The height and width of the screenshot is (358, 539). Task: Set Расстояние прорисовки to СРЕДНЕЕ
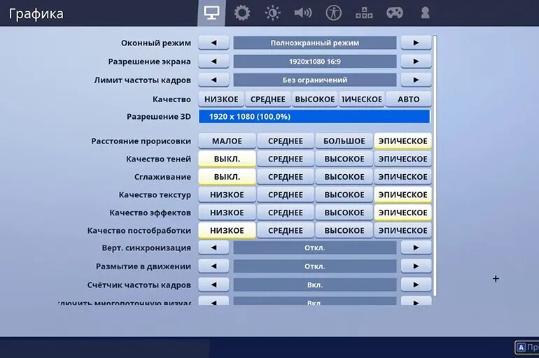(286, 141)
